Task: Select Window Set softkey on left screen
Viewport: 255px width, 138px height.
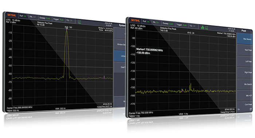Action: click(119, 44)
